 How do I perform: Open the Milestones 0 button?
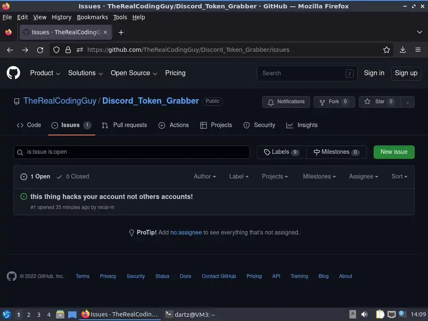point(336,152)
